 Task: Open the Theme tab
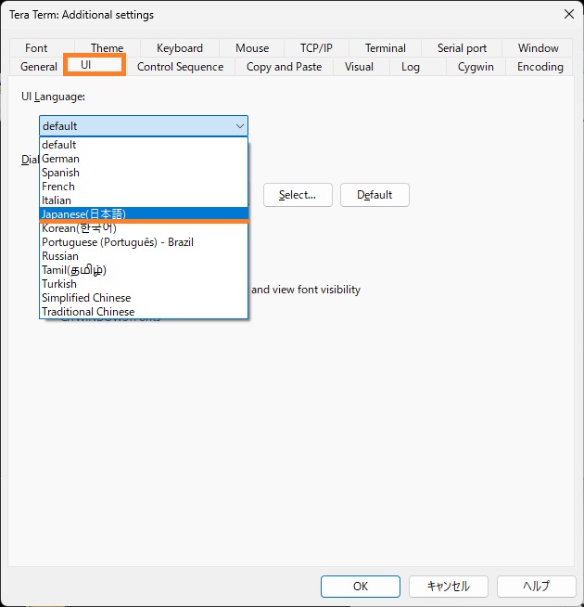click(x=107, y=48)
